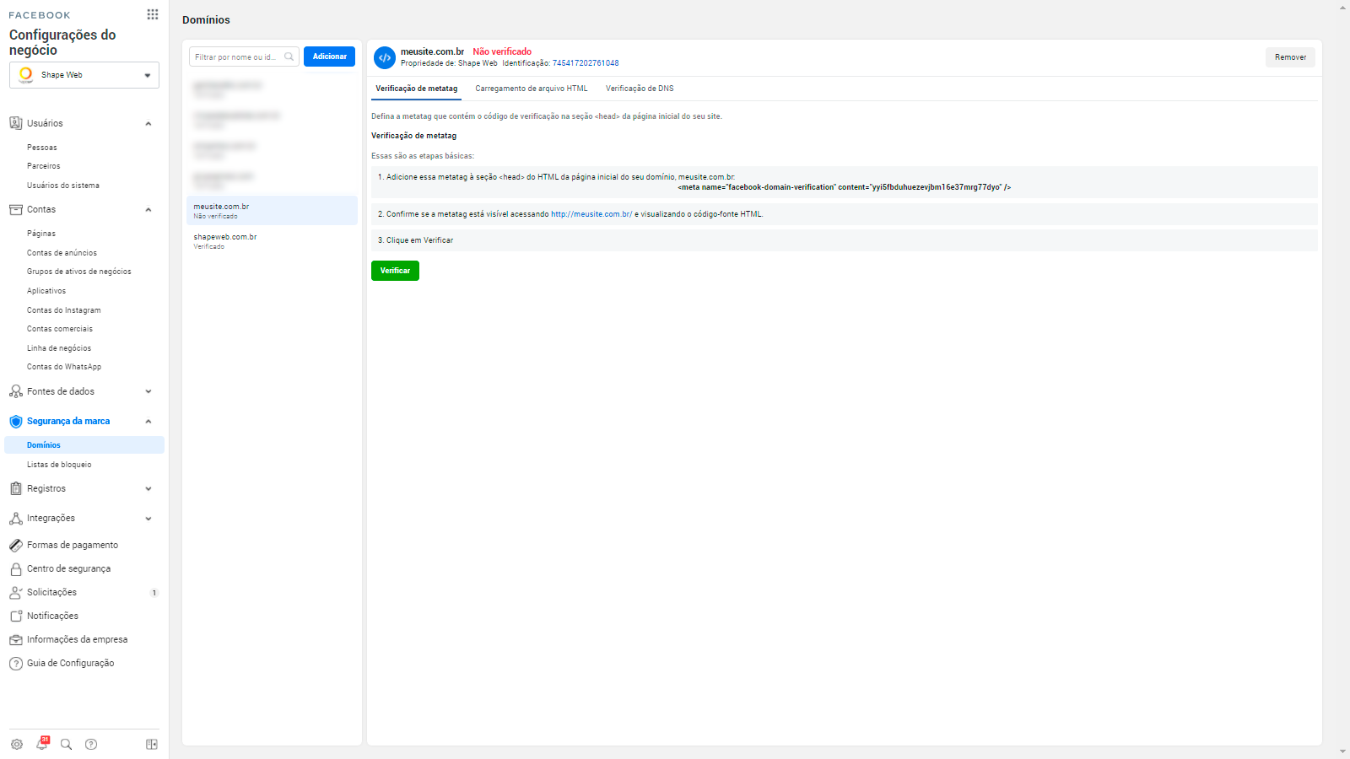This screenshot has height=759, width=1350.
Task: Click the Centro de segurança lock icon
Action: coord(16,568)
